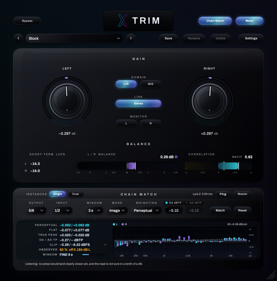Viewport: 277px width, 281px height.
Task: Click the AD dBTP -0.10 dimmed field
Action: pos(194,210)
